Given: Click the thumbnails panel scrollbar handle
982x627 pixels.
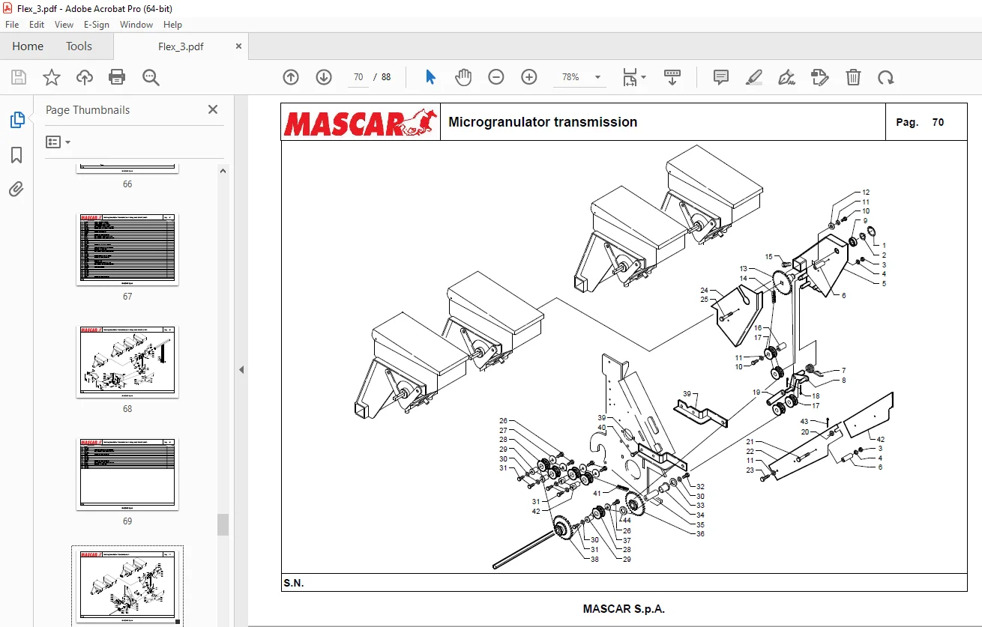Looking at the screenshot, I should 223,524.
